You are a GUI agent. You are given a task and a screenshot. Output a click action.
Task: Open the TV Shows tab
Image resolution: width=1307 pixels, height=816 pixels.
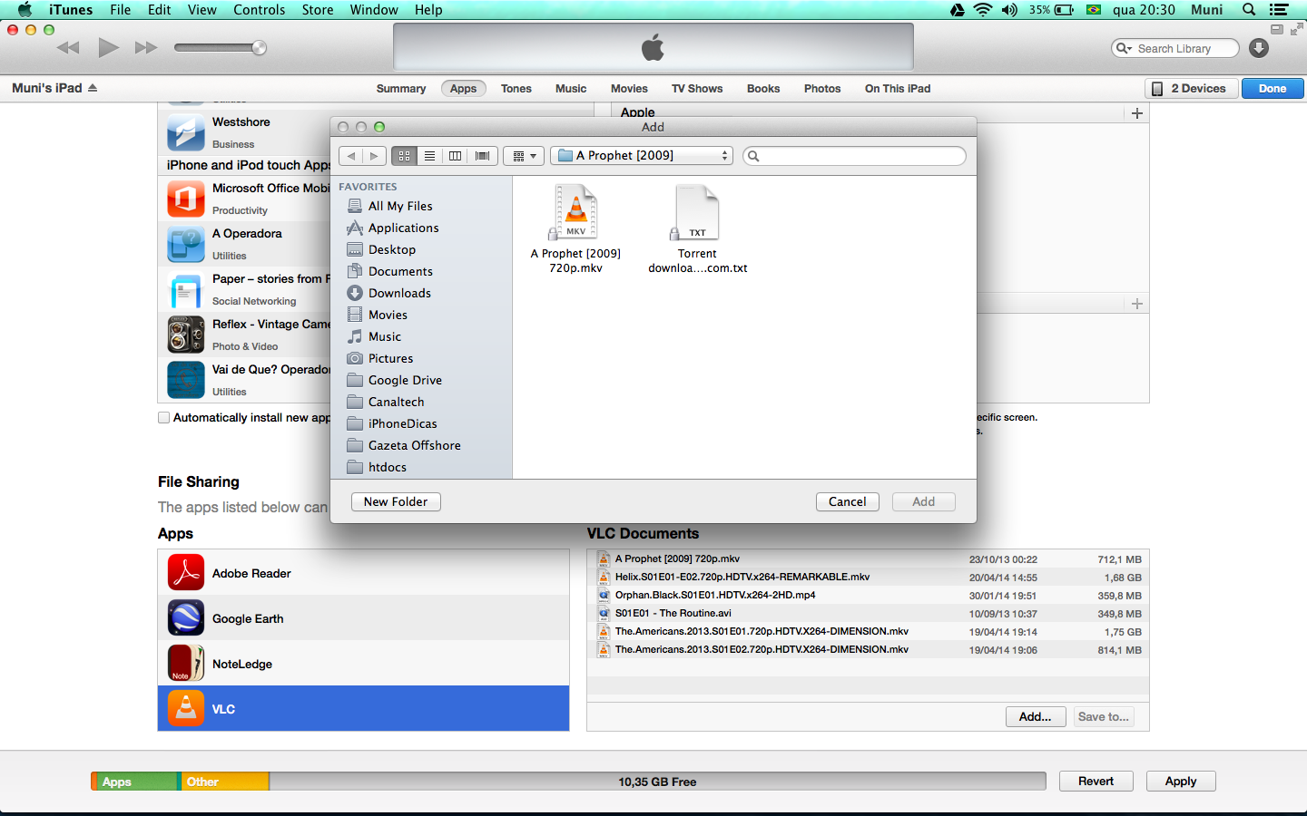[697, 89]
